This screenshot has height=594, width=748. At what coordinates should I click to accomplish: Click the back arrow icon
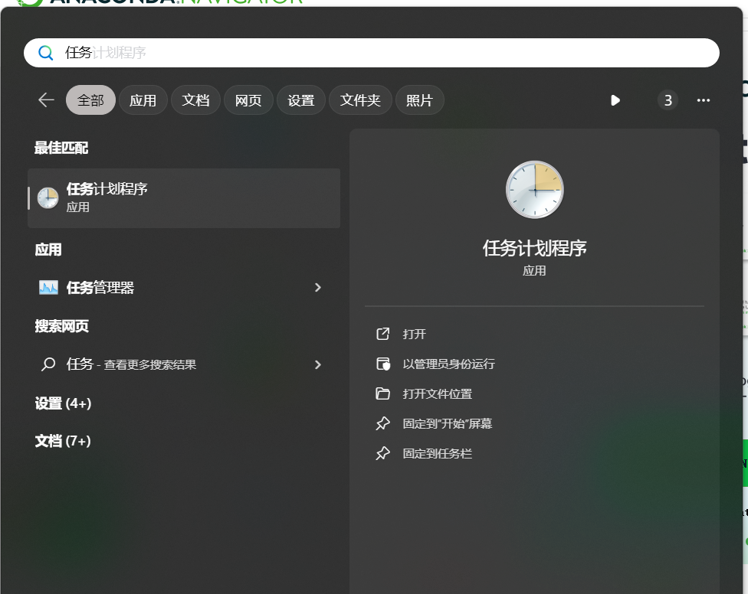tap(46, 100)
